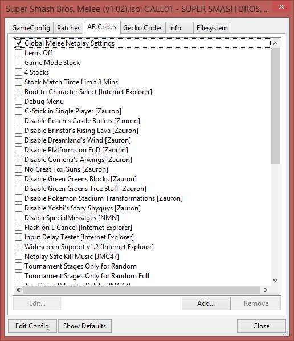Switch to the GameConfig tab
The width and height of the screenshot is (294, 341).
[31, 28]
